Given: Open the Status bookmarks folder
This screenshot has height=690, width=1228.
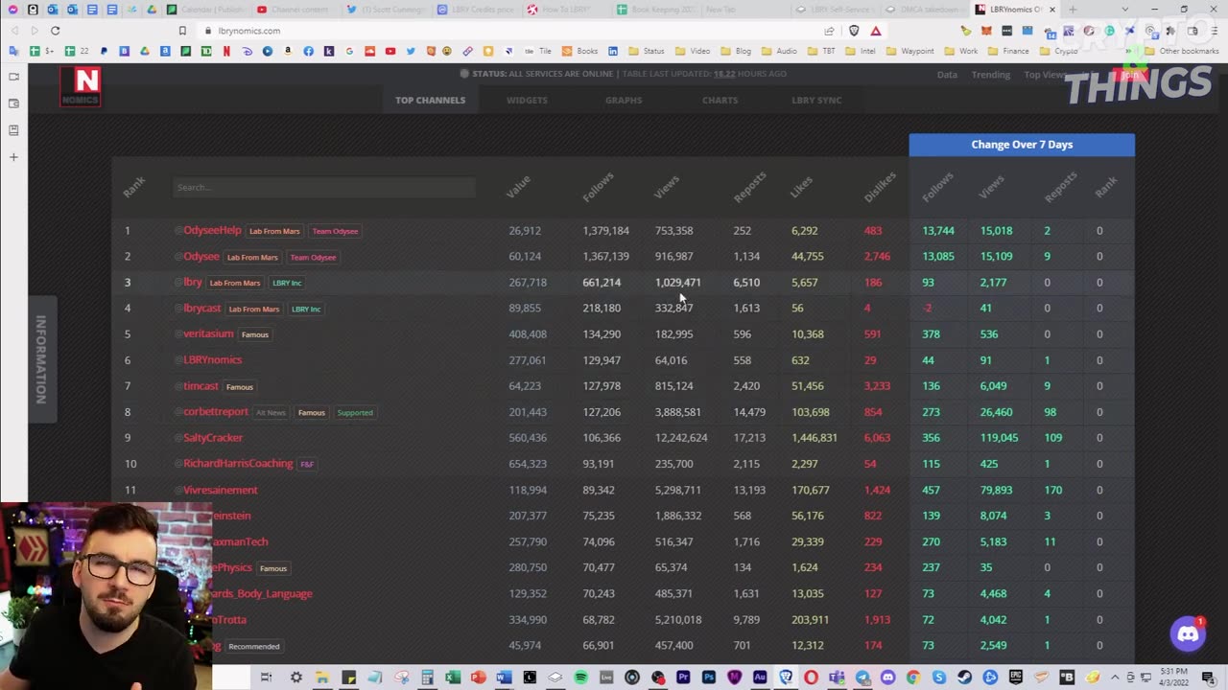Looking at the screenshot, I should [646, 51].
